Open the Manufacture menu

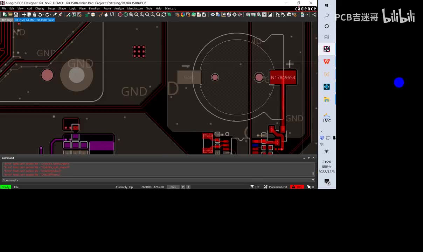[135, 8]
